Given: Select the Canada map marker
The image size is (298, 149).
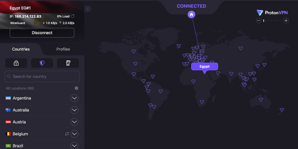Looking at the screenshot, I should pyautogui.click(x=134, y=51).
